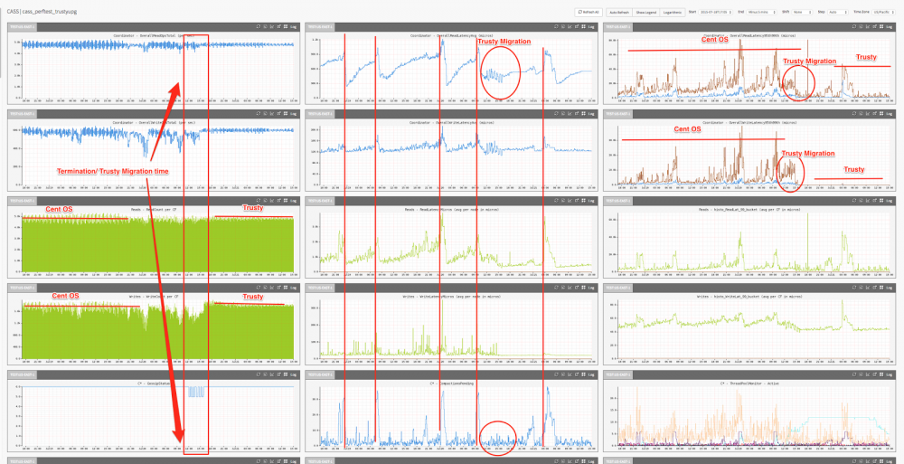Click the line-chart icon on ThreadPoolMonitor Active panel
This screenshot has width=904, height=464.
pos(868,374)
